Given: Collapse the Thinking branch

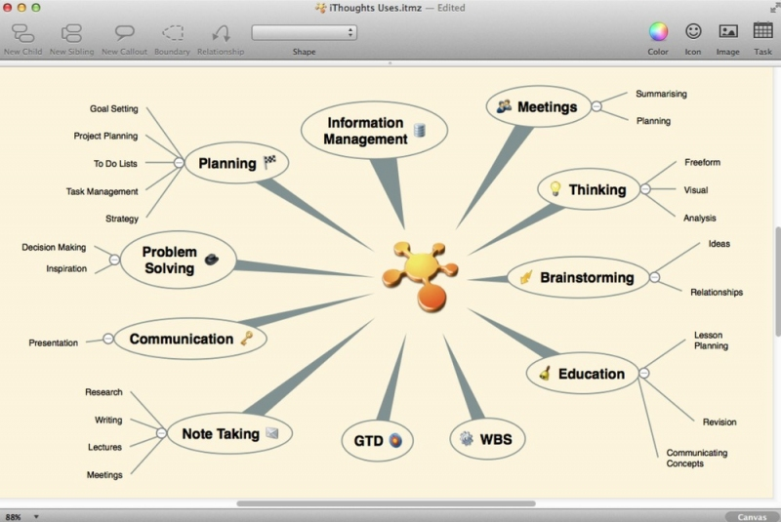Looking at the screenshot, I should click(x=645, y=189).
